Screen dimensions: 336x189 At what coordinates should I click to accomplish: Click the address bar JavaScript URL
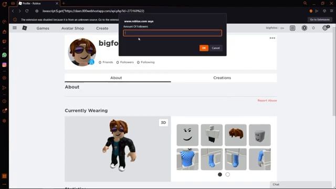93,11
